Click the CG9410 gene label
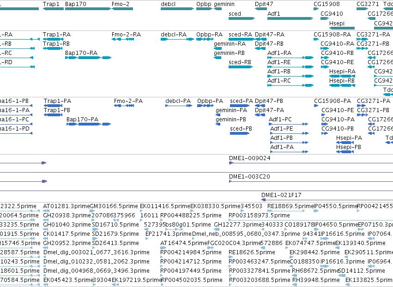Viewport: 393px width, 287px height. 332,14
